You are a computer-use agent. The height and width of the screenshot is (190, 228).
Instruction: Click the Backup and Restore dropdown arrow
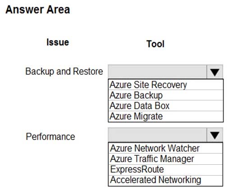(x=214, y=72)
